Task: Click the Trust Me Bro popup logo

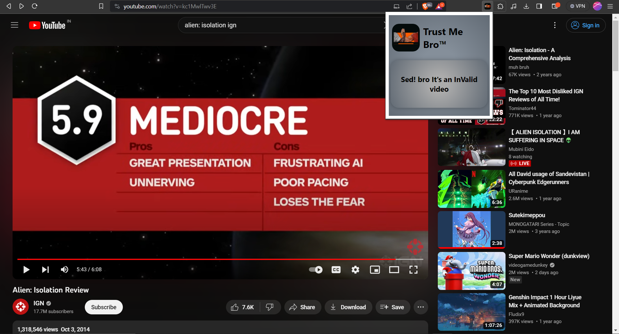Action: tap(406, 38)
